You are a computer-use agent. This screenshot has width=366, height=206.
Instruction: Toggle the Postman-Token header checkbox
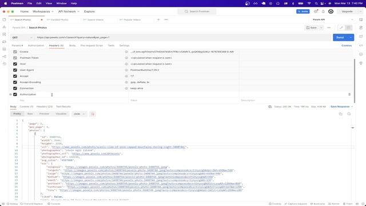tap(15, 58)
